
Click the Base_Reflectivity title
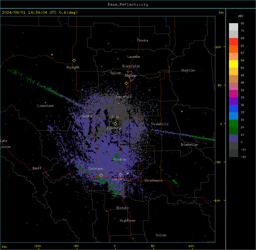click(128, 4)
